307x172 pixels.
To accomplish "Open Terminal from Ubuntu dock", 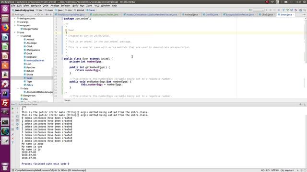I will 5,122.
